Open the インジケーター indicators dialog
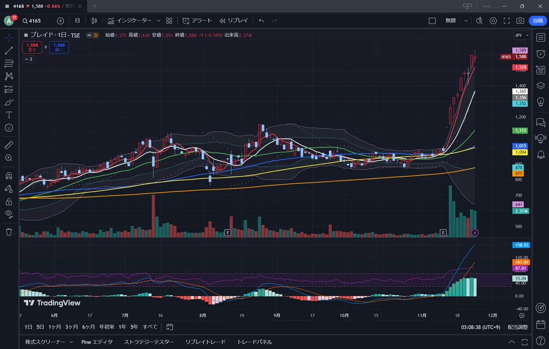549x349 pixels. tap(130, 21)
